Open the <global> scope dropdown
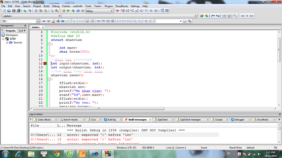Screen dimensions: 282x158 [31, 16]
